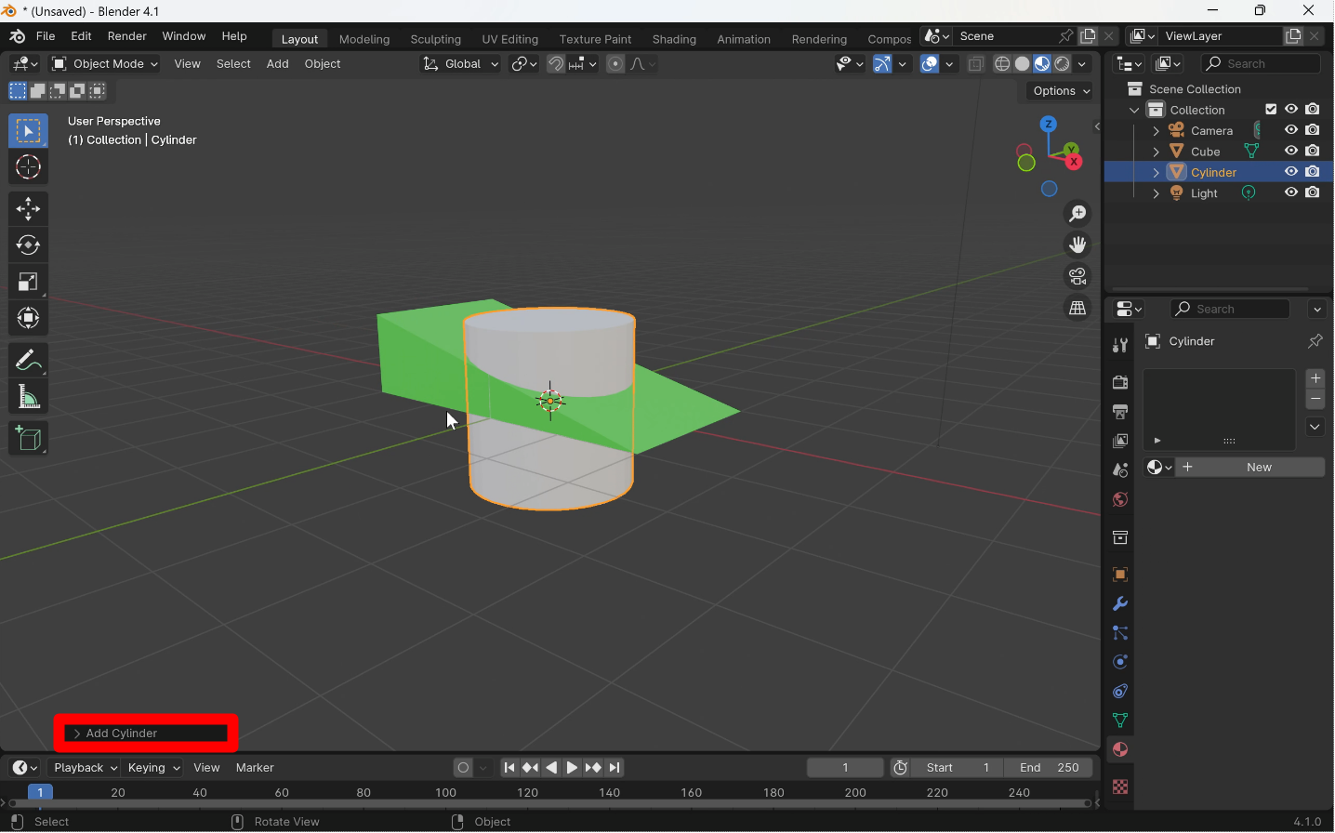Jump to the last frame

[x=615, y=768]
